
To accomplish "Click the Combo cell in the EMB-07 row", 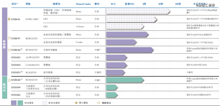I will click(79, 42).
